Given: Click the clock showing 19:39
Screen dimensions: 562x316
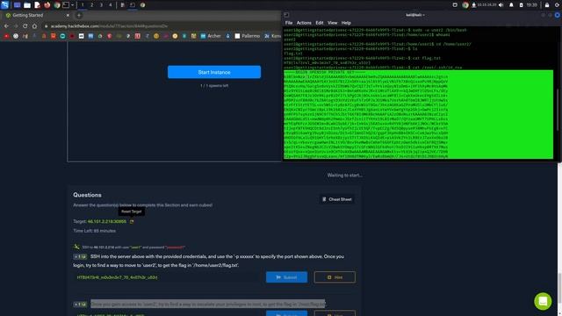Looking at the screenshot, I should (532, 5).
